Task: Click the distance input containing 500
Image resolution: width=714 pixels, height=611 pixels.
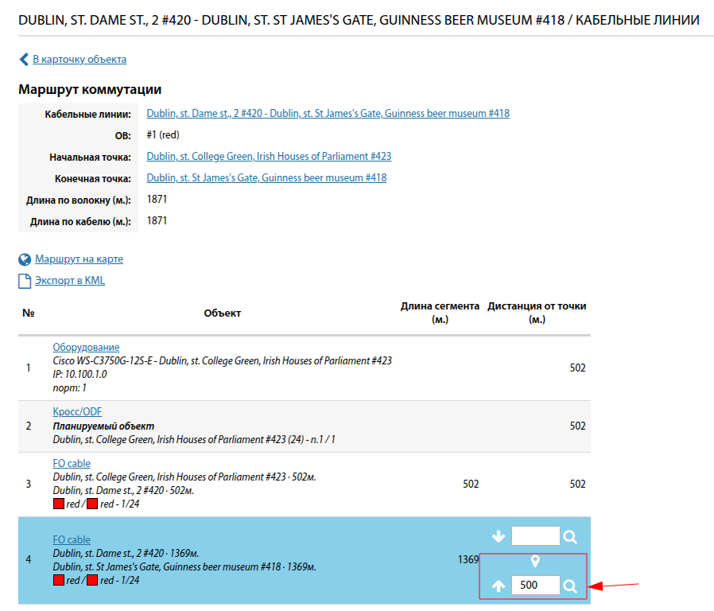Action: [x=535, y=586]
